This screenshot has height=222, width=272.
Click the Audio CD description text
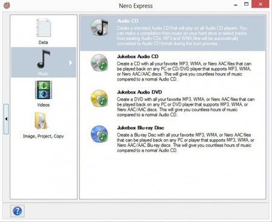(182, 36)
